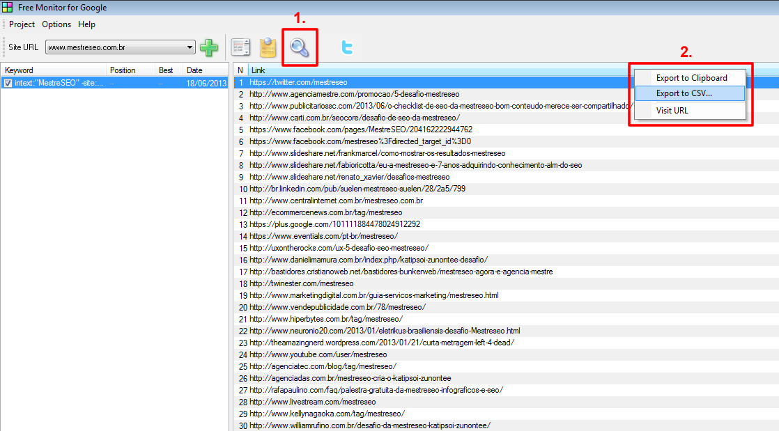779x431 pixels.
Task: Open the Options menu
Action: (x=56, y=24)
